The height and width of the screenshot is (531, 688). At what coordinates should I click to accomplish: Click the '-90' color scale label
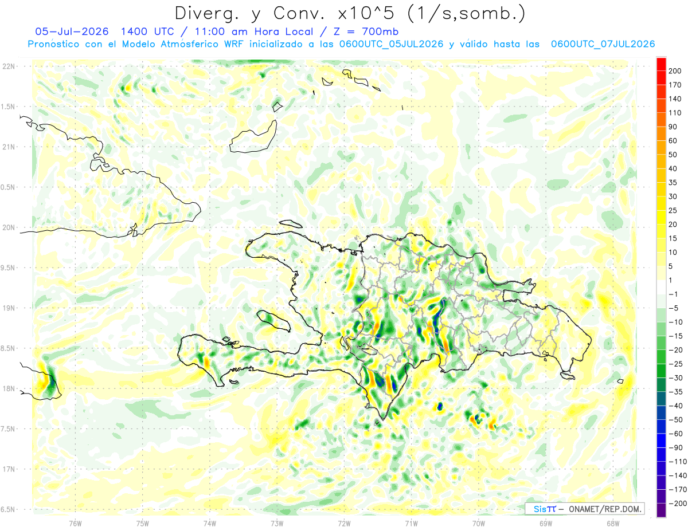tap(675, 448)
